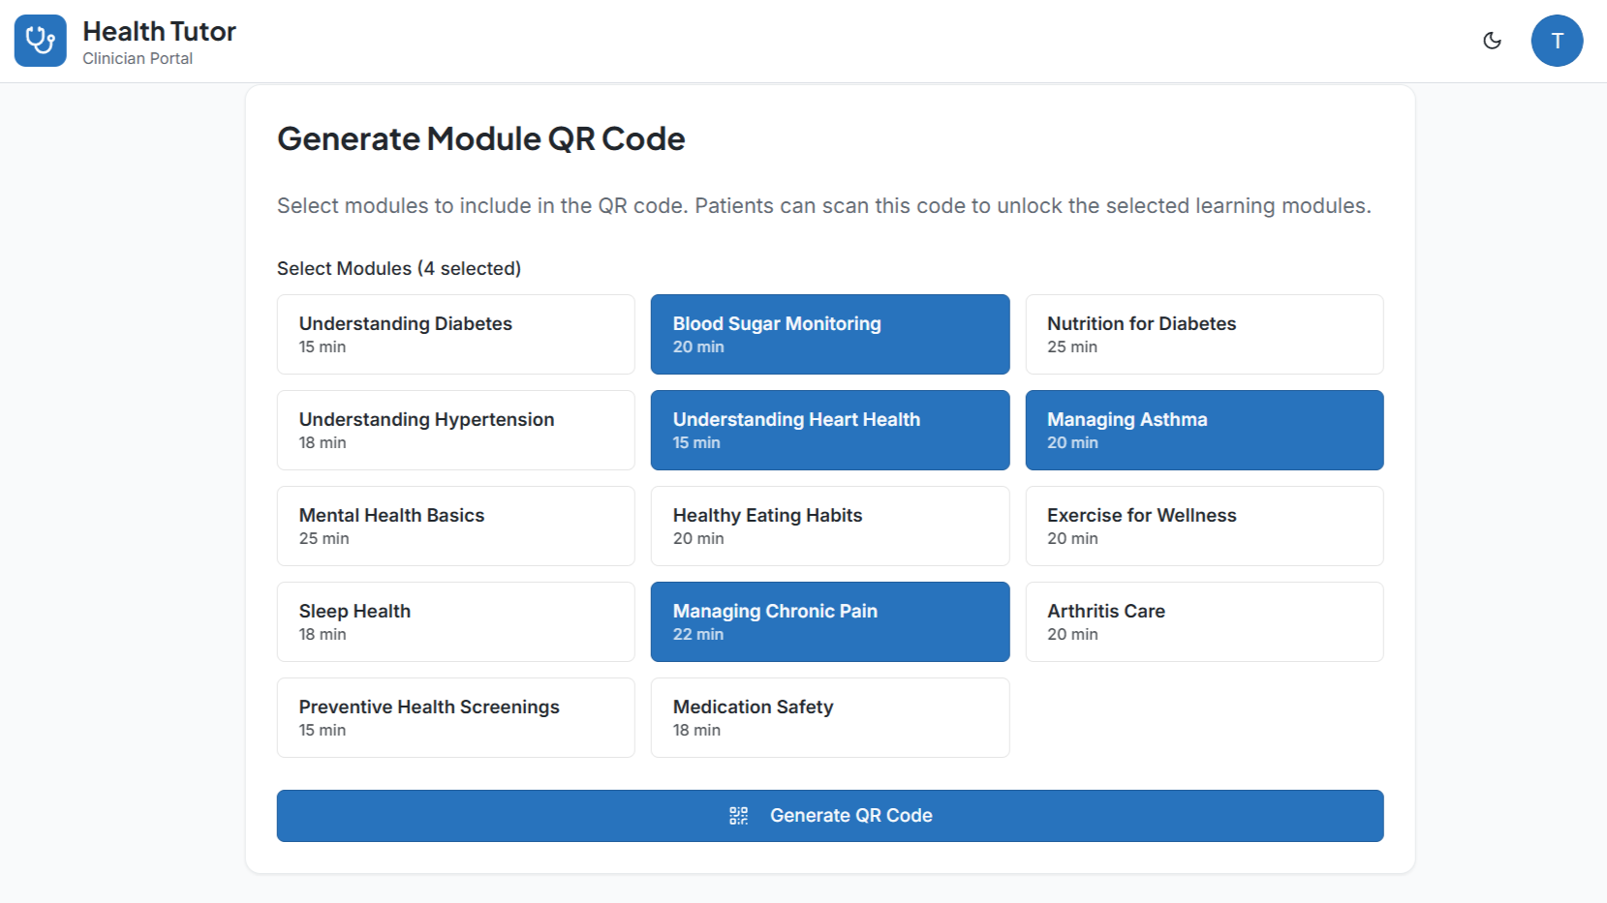Select the Nutrition for Diabetes module
1607x903 pixels.
tap(1204, 334)
